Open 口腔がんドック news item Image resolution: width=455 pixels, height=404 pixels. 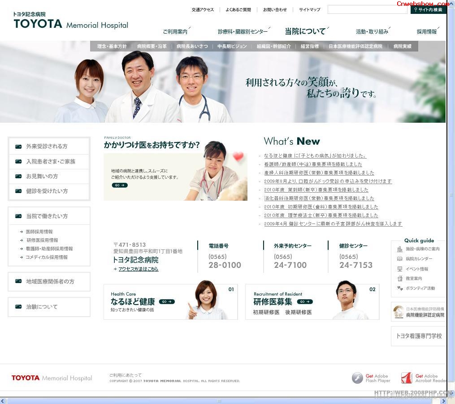328,181
